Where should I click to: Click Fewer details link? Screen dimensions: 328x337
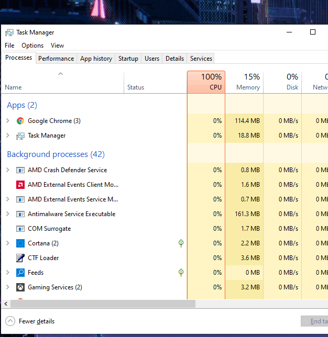click(x=37, y=321)
